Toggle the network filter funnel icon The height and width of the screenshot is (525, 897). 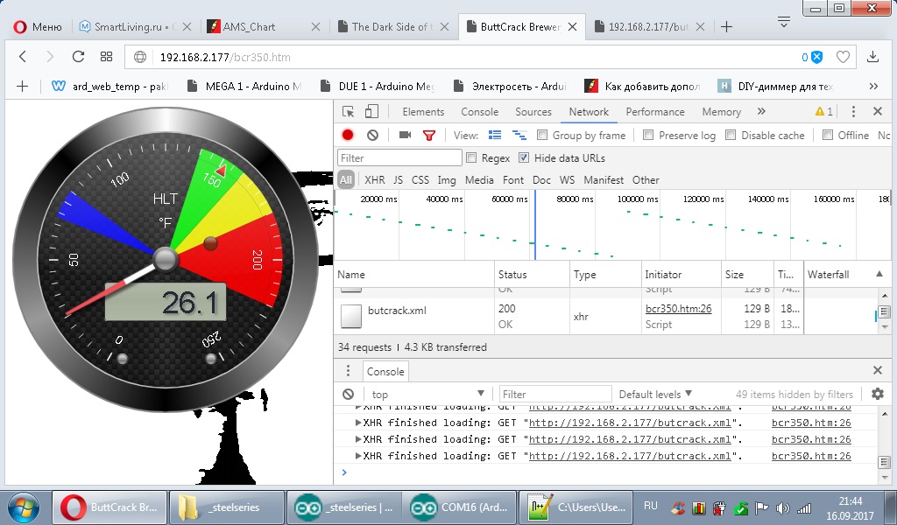[429, 136]
